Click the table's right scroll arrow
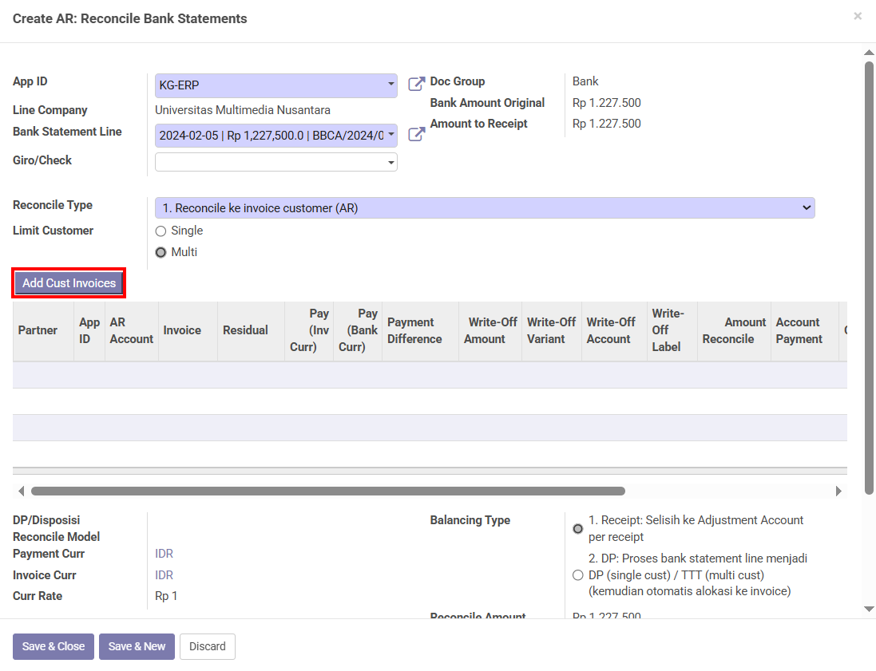This screenshot has width=876, height=671. pos(838,491)
